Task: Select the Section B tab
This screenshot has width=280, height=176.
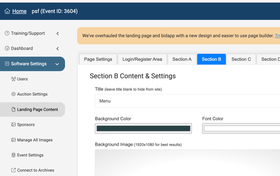Action: (x=211, y=59)
